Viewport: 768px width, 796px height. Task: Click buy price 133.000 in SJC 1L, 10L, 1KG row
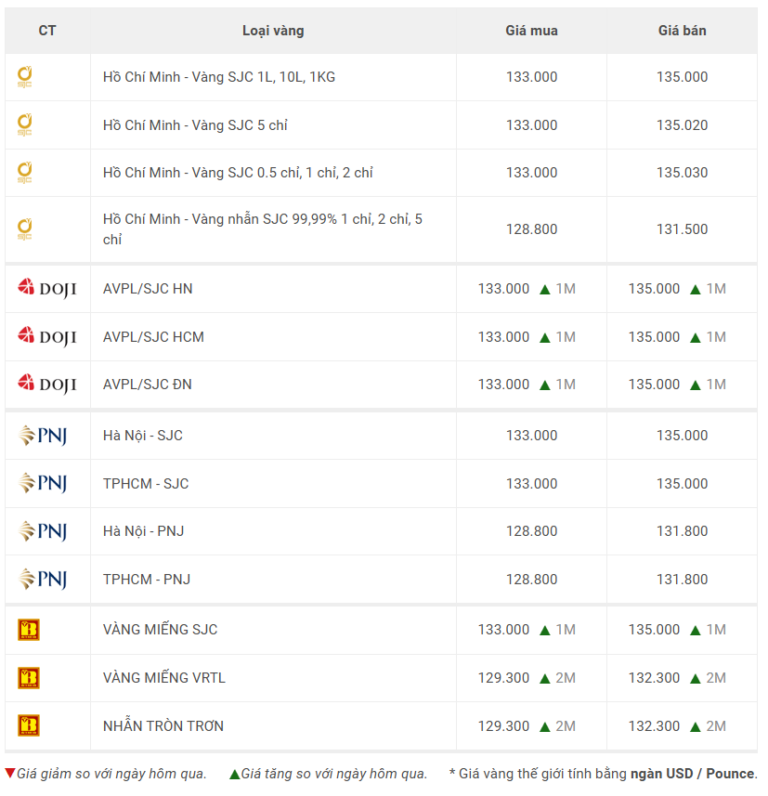pyautogui.click(x=531, y=77)
